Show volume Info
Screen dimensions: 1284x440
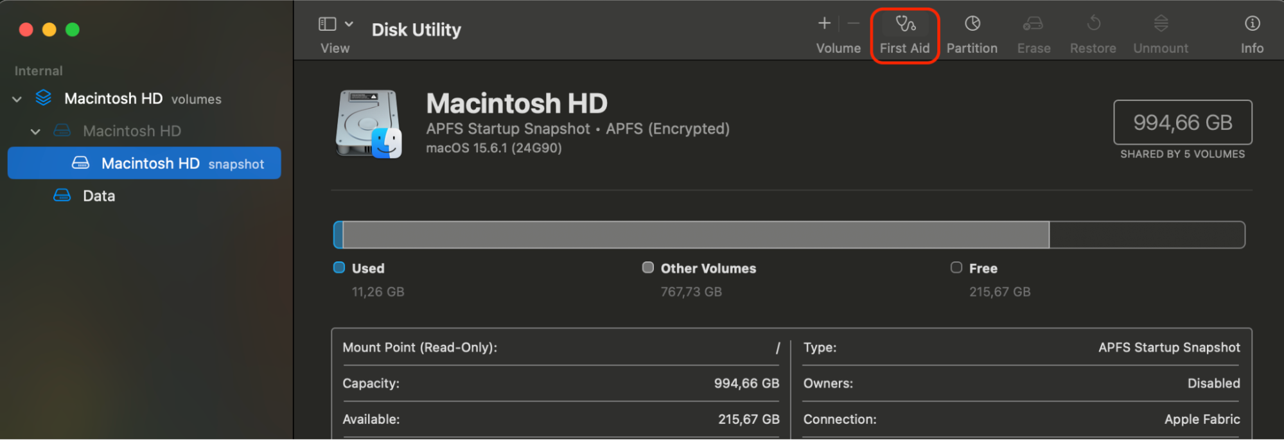(1252, 35)
